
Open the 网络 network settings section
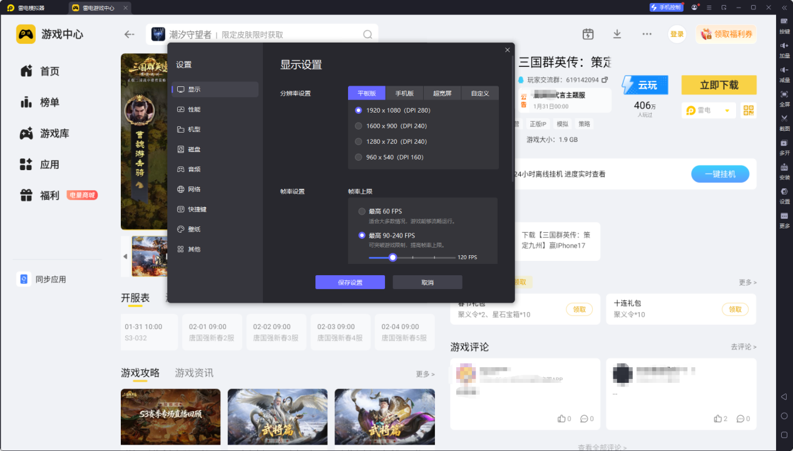[x=215, y=190]
